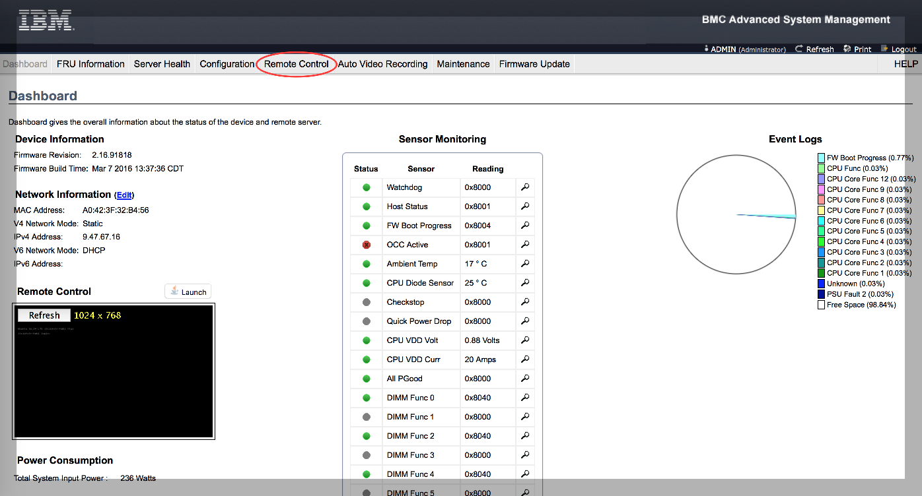922x496 pixels.
Task: Refresh the remote console preview
Action: [x=44, y=315]
